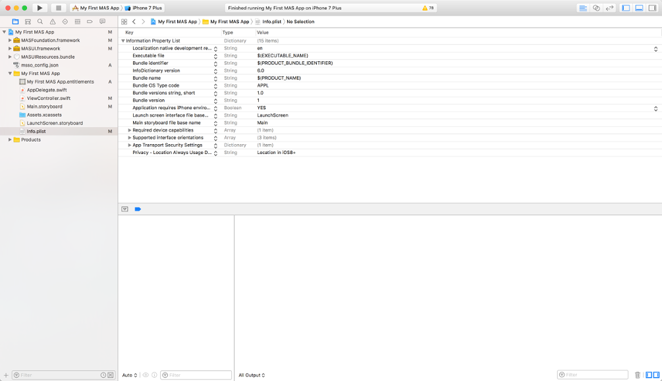Click the console output filter field

click(x=593, y=374)
